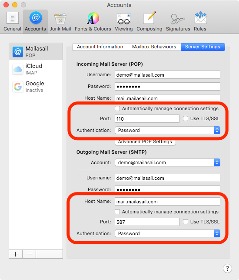Open the outgoing SMTP Account dropdown
The height and width of the screenshot is (280, 239).
168,162
